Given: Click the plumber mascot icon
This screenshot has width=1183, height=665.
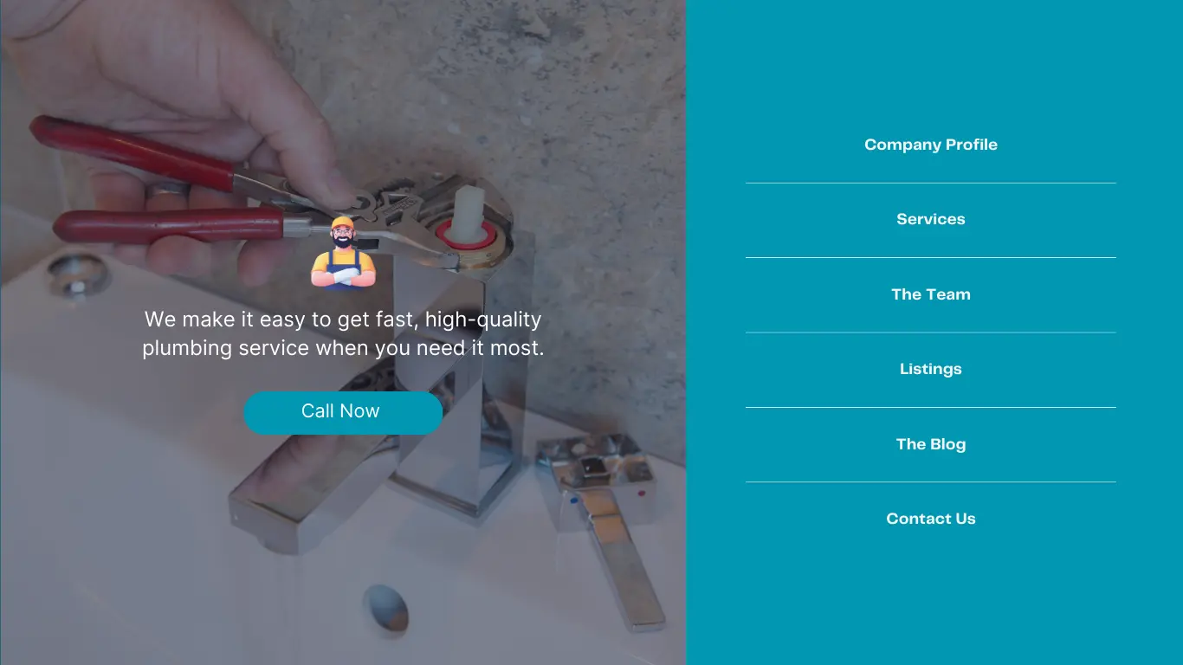Looking at the screenshot, I should coord(343,253).
